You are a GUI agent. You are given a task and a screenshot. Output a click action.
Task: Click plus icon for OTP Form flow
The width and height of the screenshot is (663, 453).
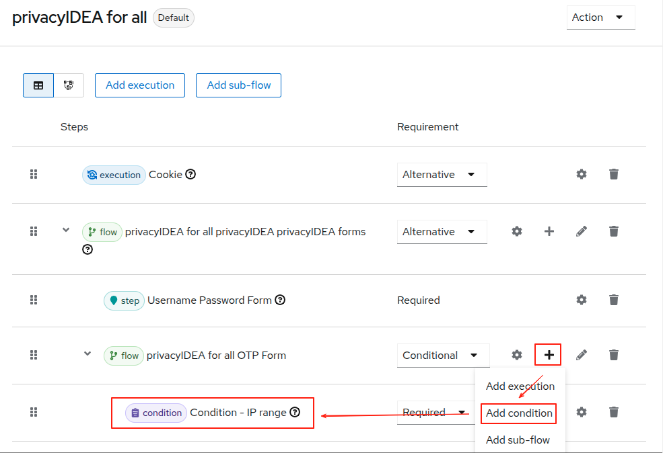(x=549, y=355)
